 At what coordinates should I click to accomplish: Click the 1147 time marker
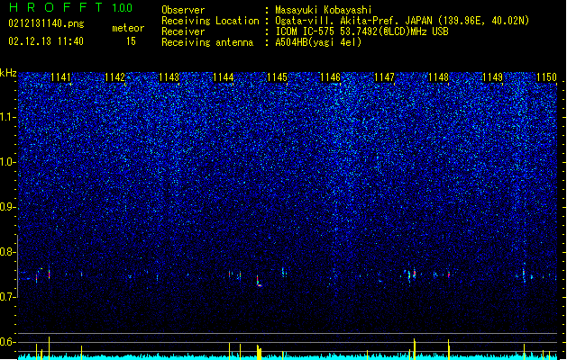point(384,77)
